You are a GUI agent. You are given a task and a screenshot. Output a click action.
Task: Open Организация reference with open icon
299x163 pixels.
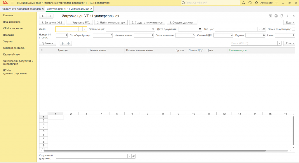[153, 29]
